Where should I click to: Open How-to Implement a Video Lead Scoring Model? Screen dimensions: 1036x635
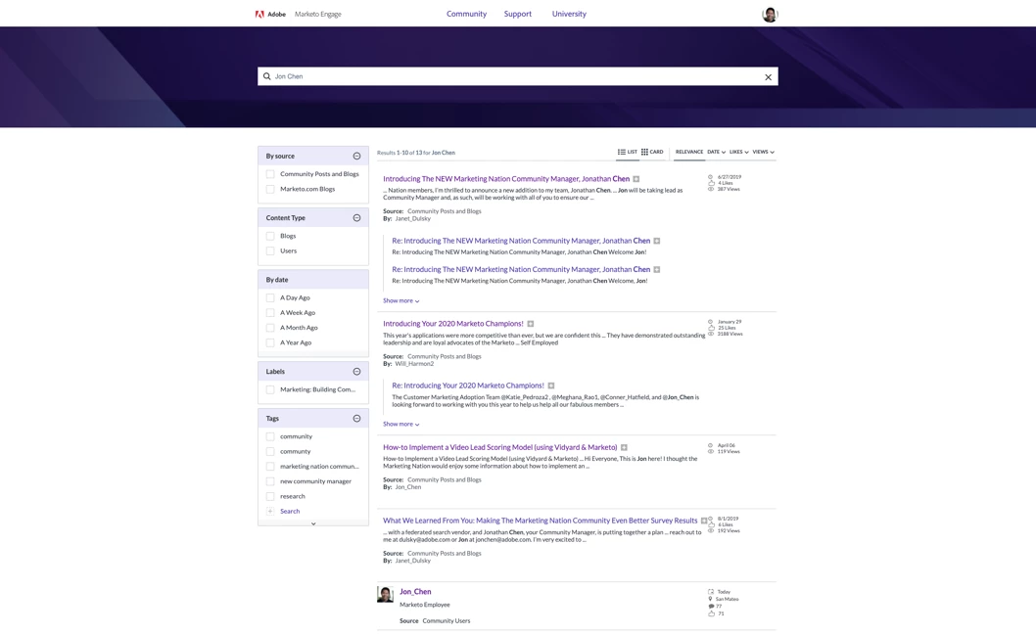point(500,447)
